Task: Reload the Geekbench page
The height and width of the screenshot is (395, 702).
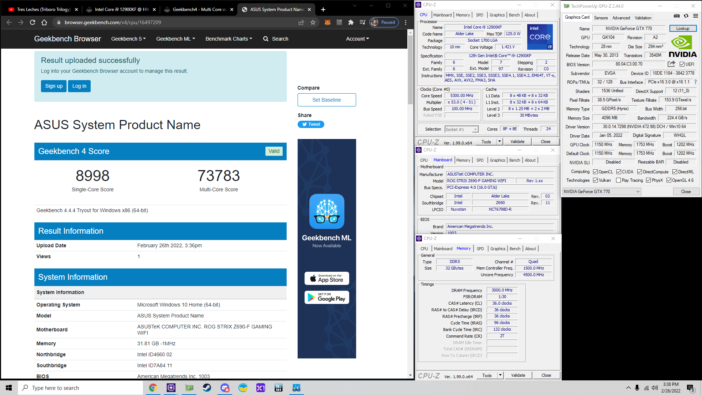Action: (33, 22)
